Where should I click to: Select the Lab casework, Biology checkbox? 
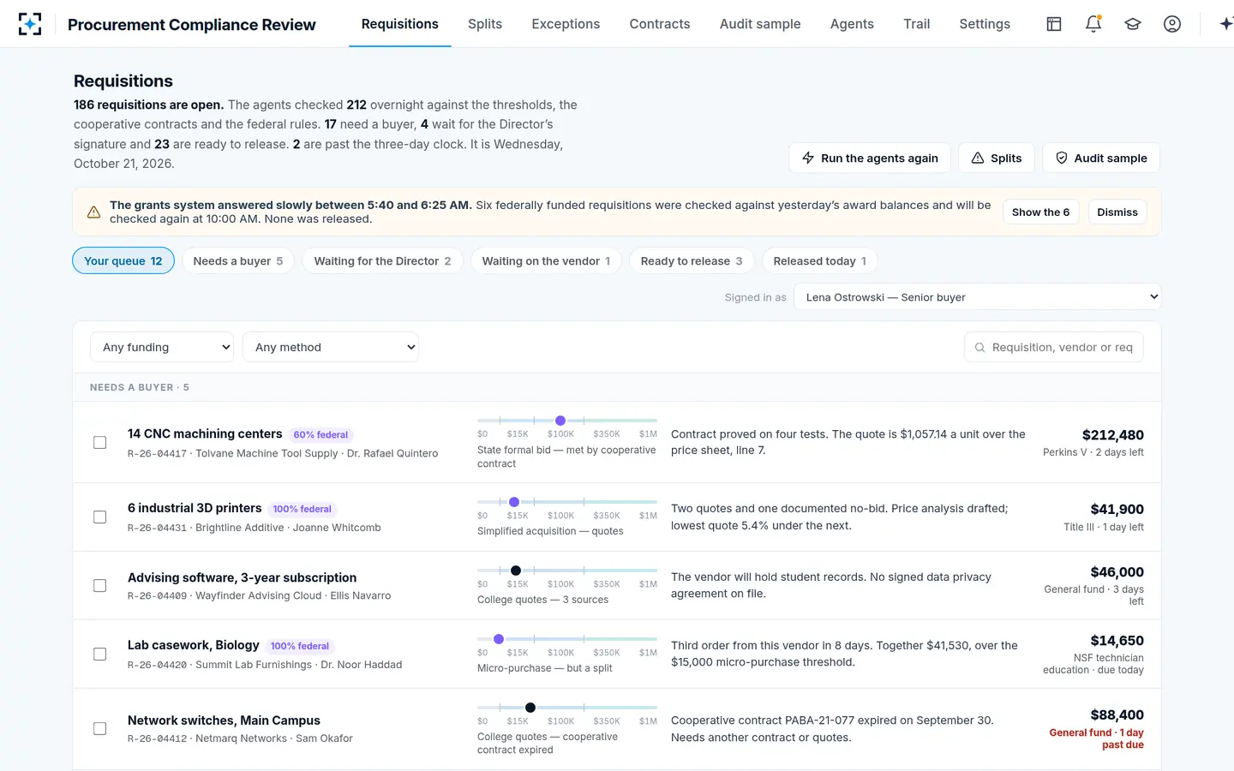(100, 654)
